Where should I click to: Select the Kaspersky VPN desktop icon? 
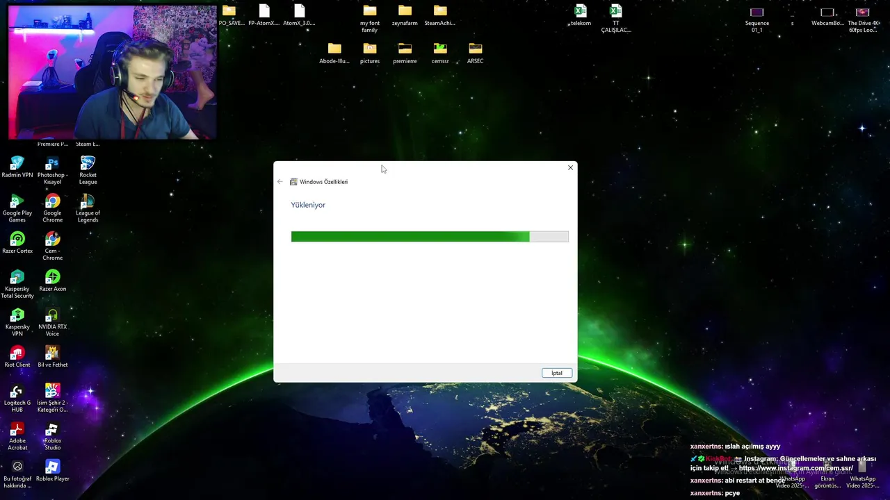point(17,322)
